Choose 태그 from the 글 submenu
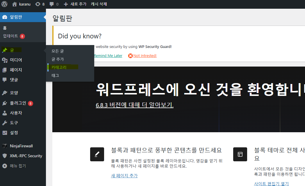The height and width of the screenshot is (186, 305). click(55, 76)
